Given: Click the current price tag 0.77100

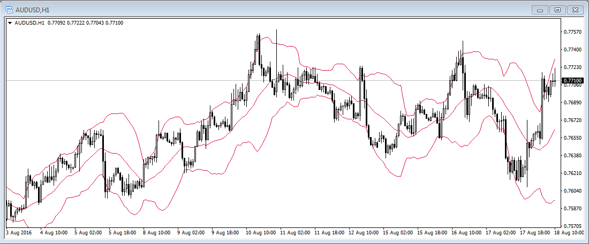Looking at the screenshot, I should [573, 80].
